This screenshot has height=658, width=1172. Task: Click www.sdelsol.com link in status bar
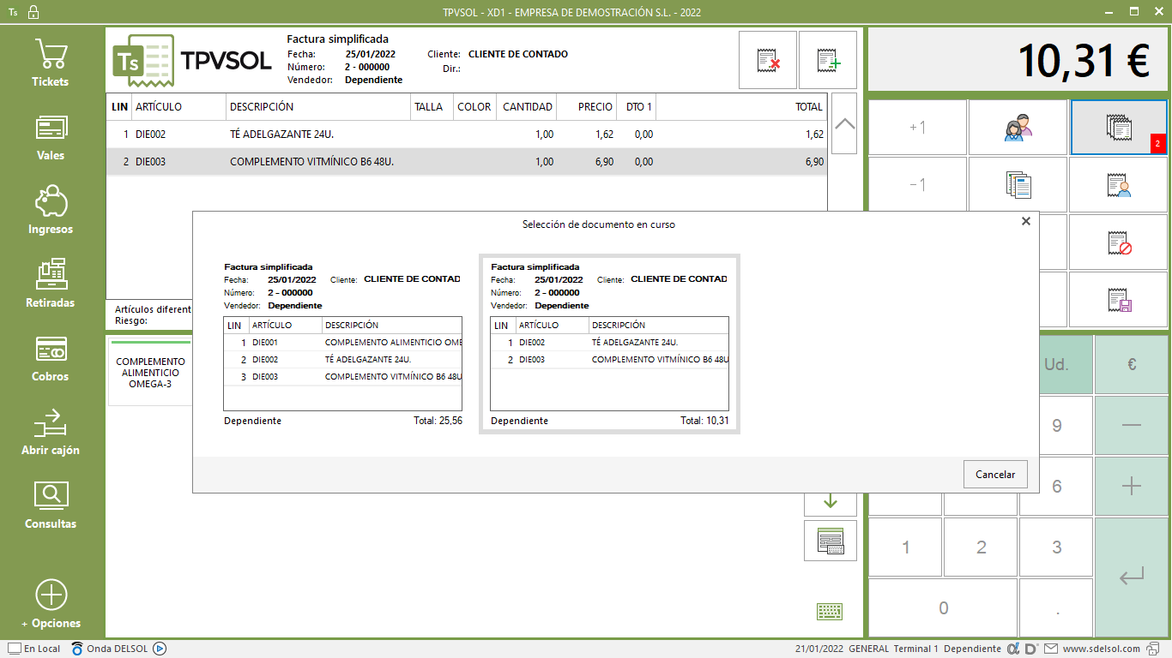1101,649
